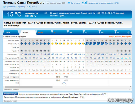The height and width of the screenshot is (104, 135).
Task: Click the airplane icon for airport archive
Action: [x=4, y=6]
